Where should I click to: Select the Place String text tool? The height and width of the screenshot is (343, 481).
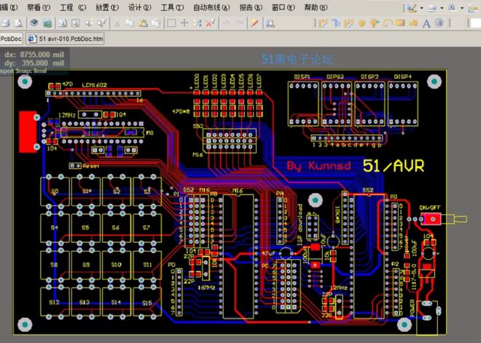[x=426, y=23]
